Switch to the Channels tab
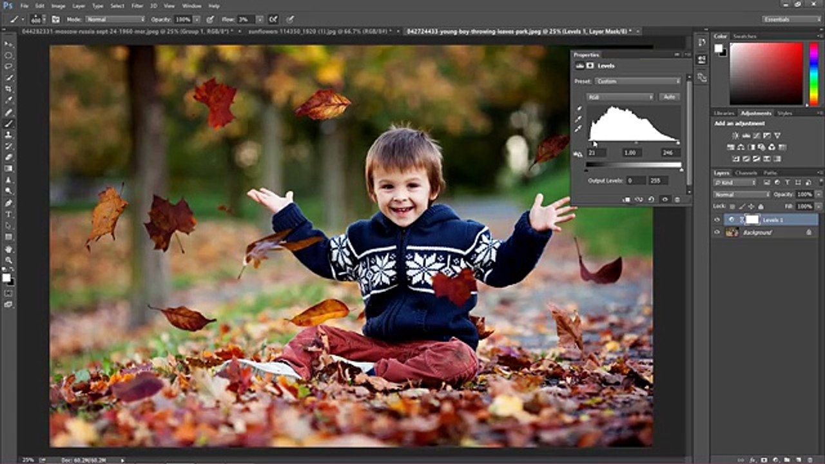 [x=746, y=173]
